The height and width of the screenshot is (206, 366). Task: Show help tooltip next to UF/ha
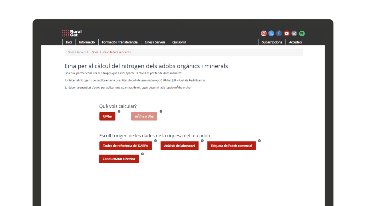[119, 111]
